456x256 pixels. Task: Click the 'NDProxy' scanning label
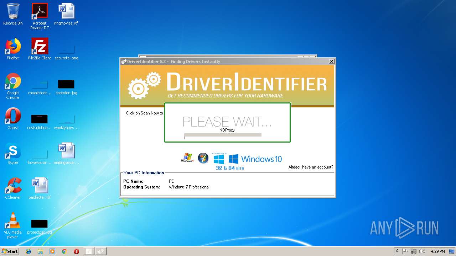click(x=227, y=130)
